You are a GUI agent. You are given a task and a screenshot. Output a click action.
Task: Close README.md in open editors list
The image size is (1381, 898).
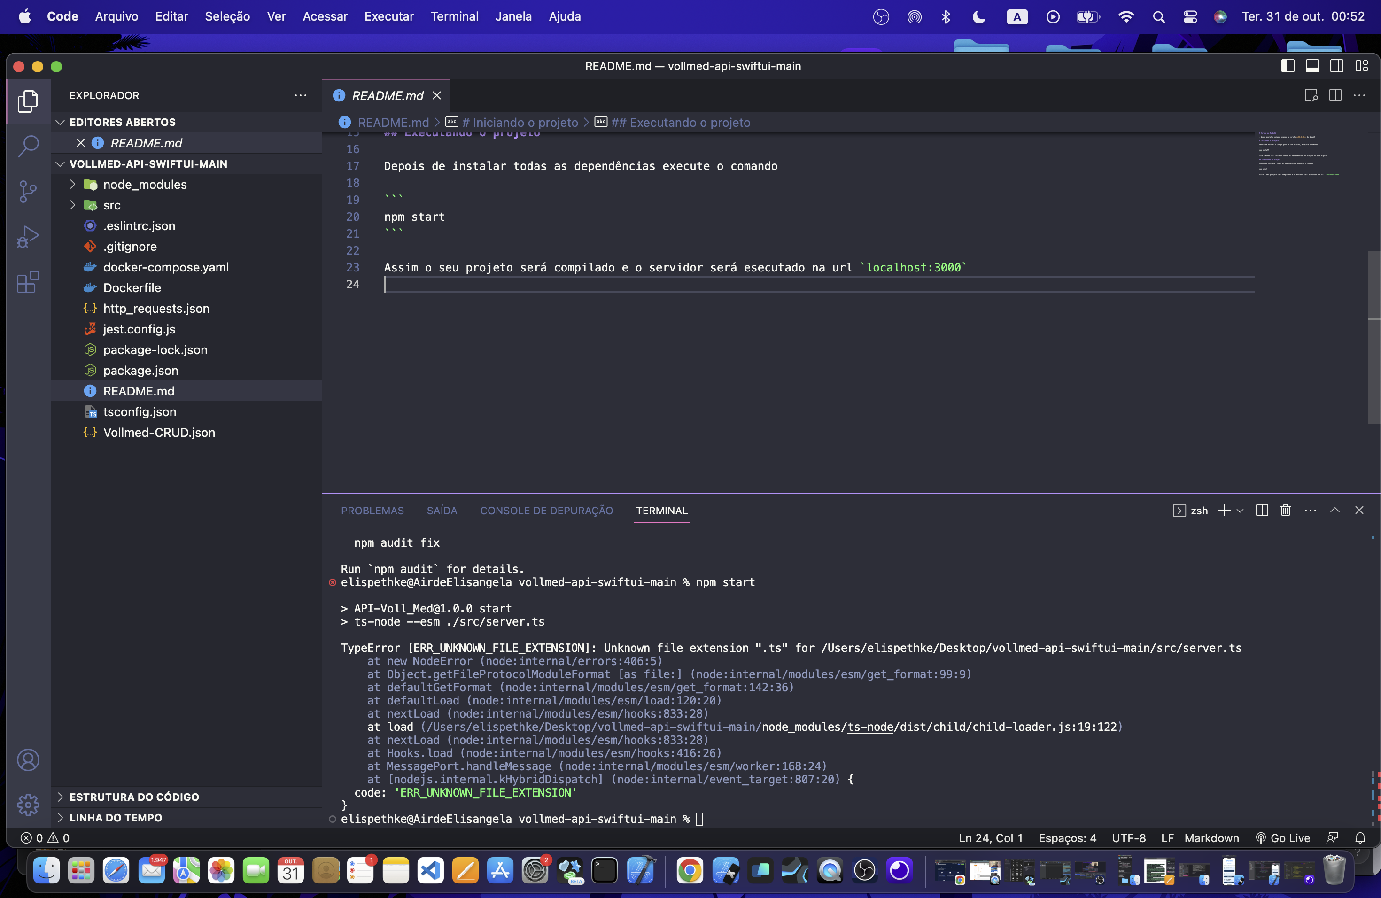[x=81, y=143]
